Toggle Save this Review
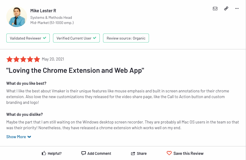This screenshot has width=246, height=160. point(185,153)
